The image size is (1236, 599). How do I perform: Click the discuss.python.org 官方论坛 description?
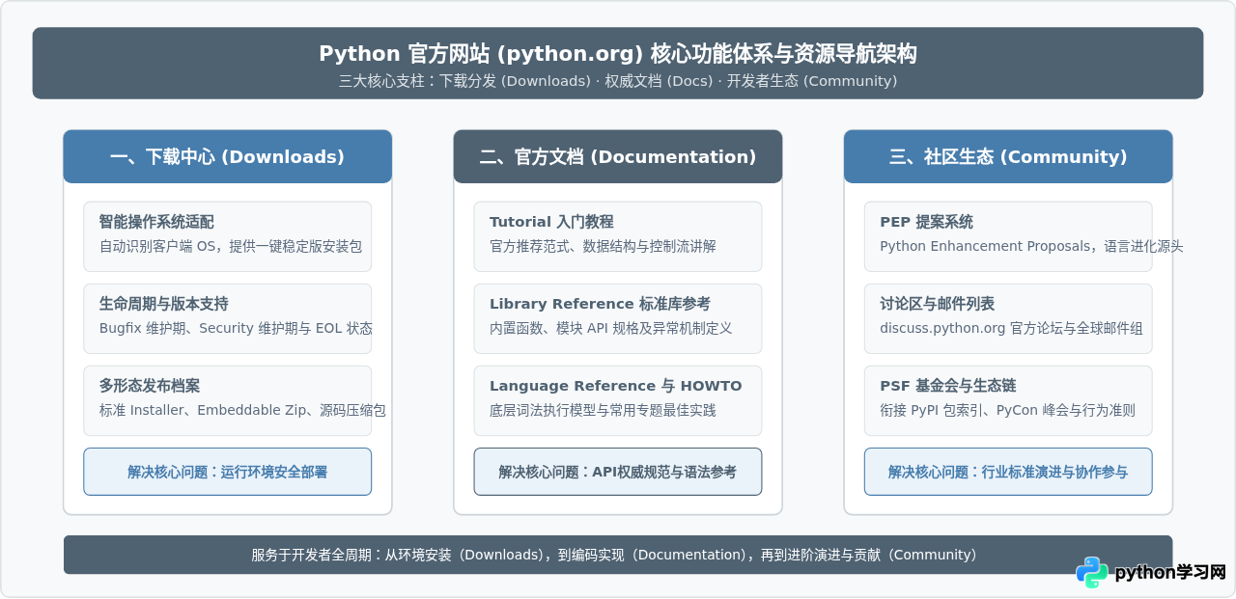pyautogui.click(x=1011, y=328)
